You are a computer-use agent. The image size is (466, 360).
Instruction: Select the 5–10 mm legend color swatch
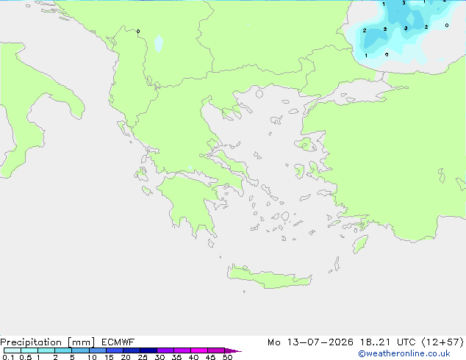[80, 350]
